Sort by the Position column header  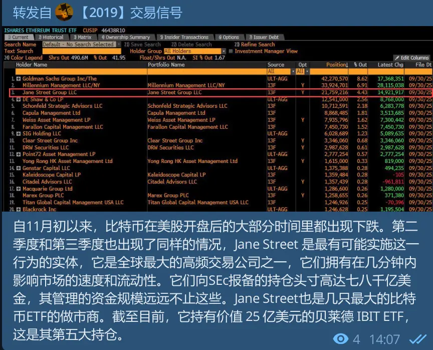pos(337,65)
